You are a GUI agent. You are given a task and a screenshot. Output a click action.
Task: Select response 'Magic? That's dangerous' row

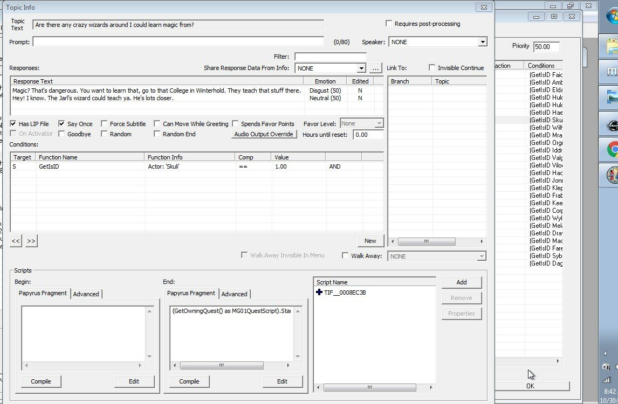coord(197,90)
